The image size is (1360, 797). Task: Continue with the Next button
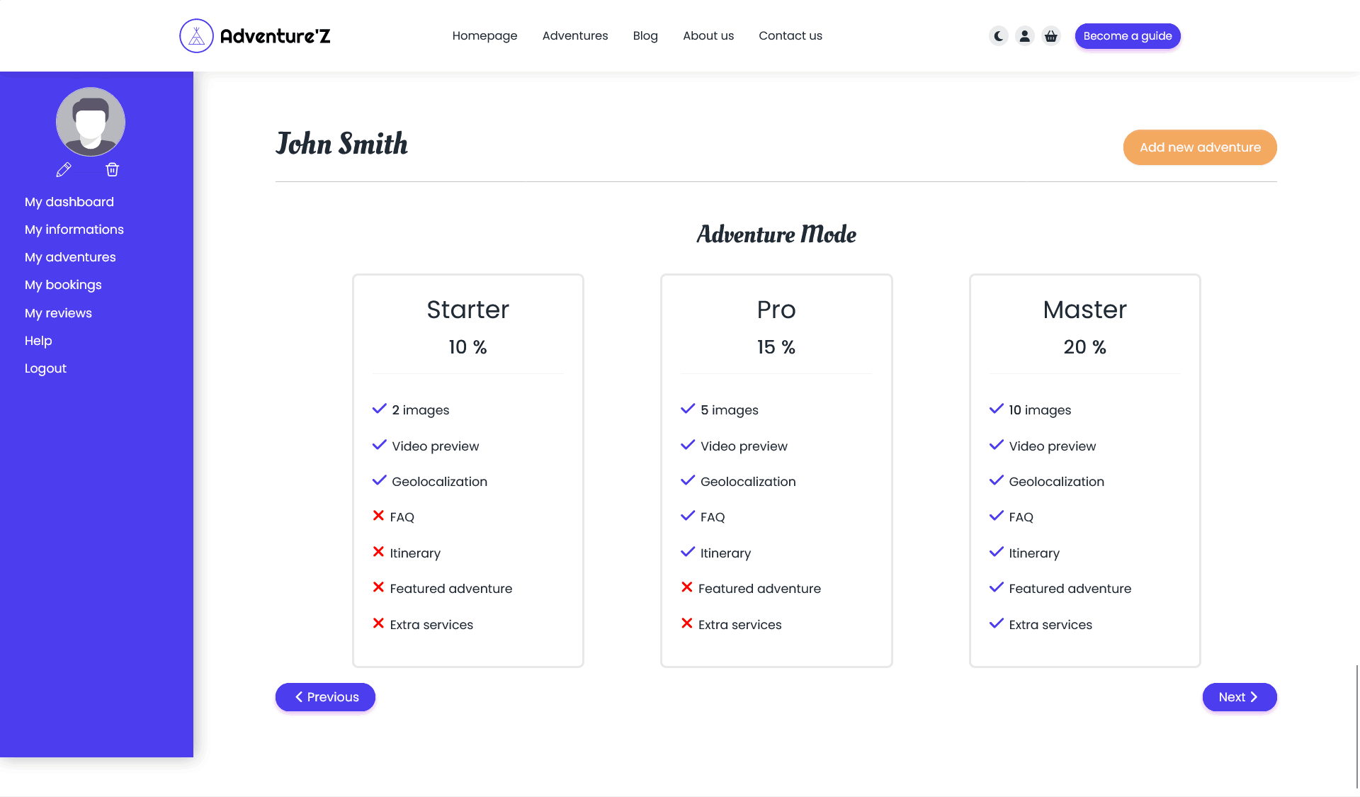1240,697
